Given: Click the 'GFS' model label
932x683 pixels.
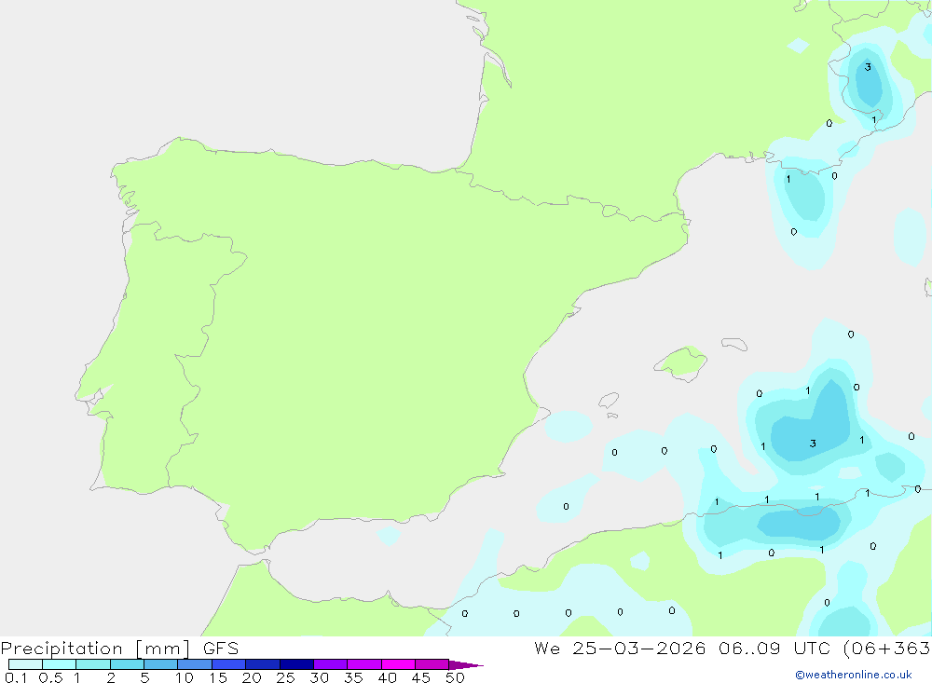Looking at the screenshot, I should tap(221, 649).
